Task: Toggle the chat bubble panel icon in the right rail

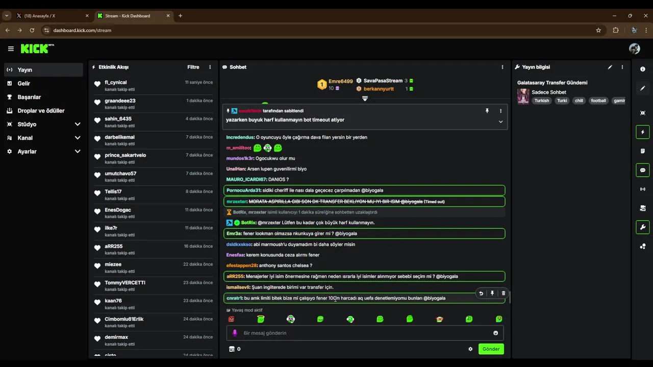Action: click(x=643, y=170)
